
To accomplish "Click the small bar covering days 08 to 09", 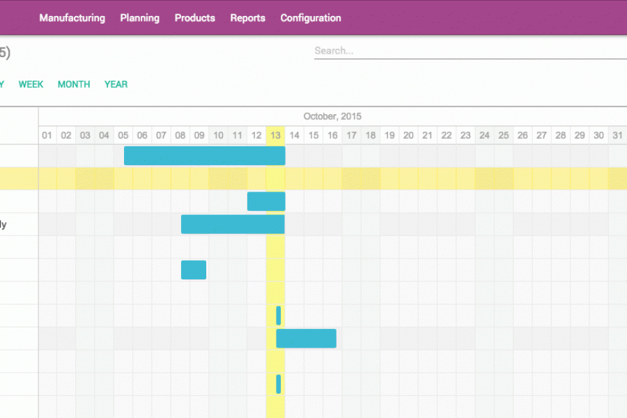I will pos(194,270).
